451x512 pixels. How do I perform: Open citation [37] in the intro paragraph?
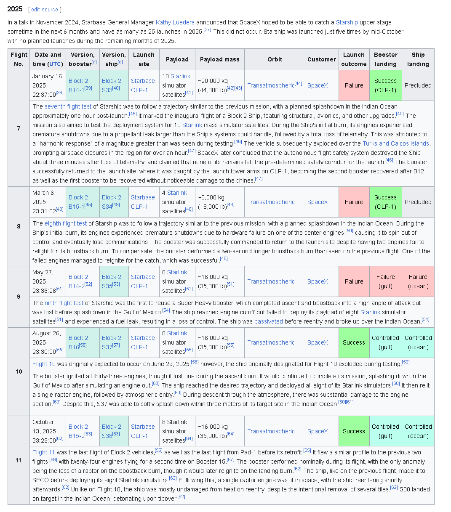(x=207, y=30)
